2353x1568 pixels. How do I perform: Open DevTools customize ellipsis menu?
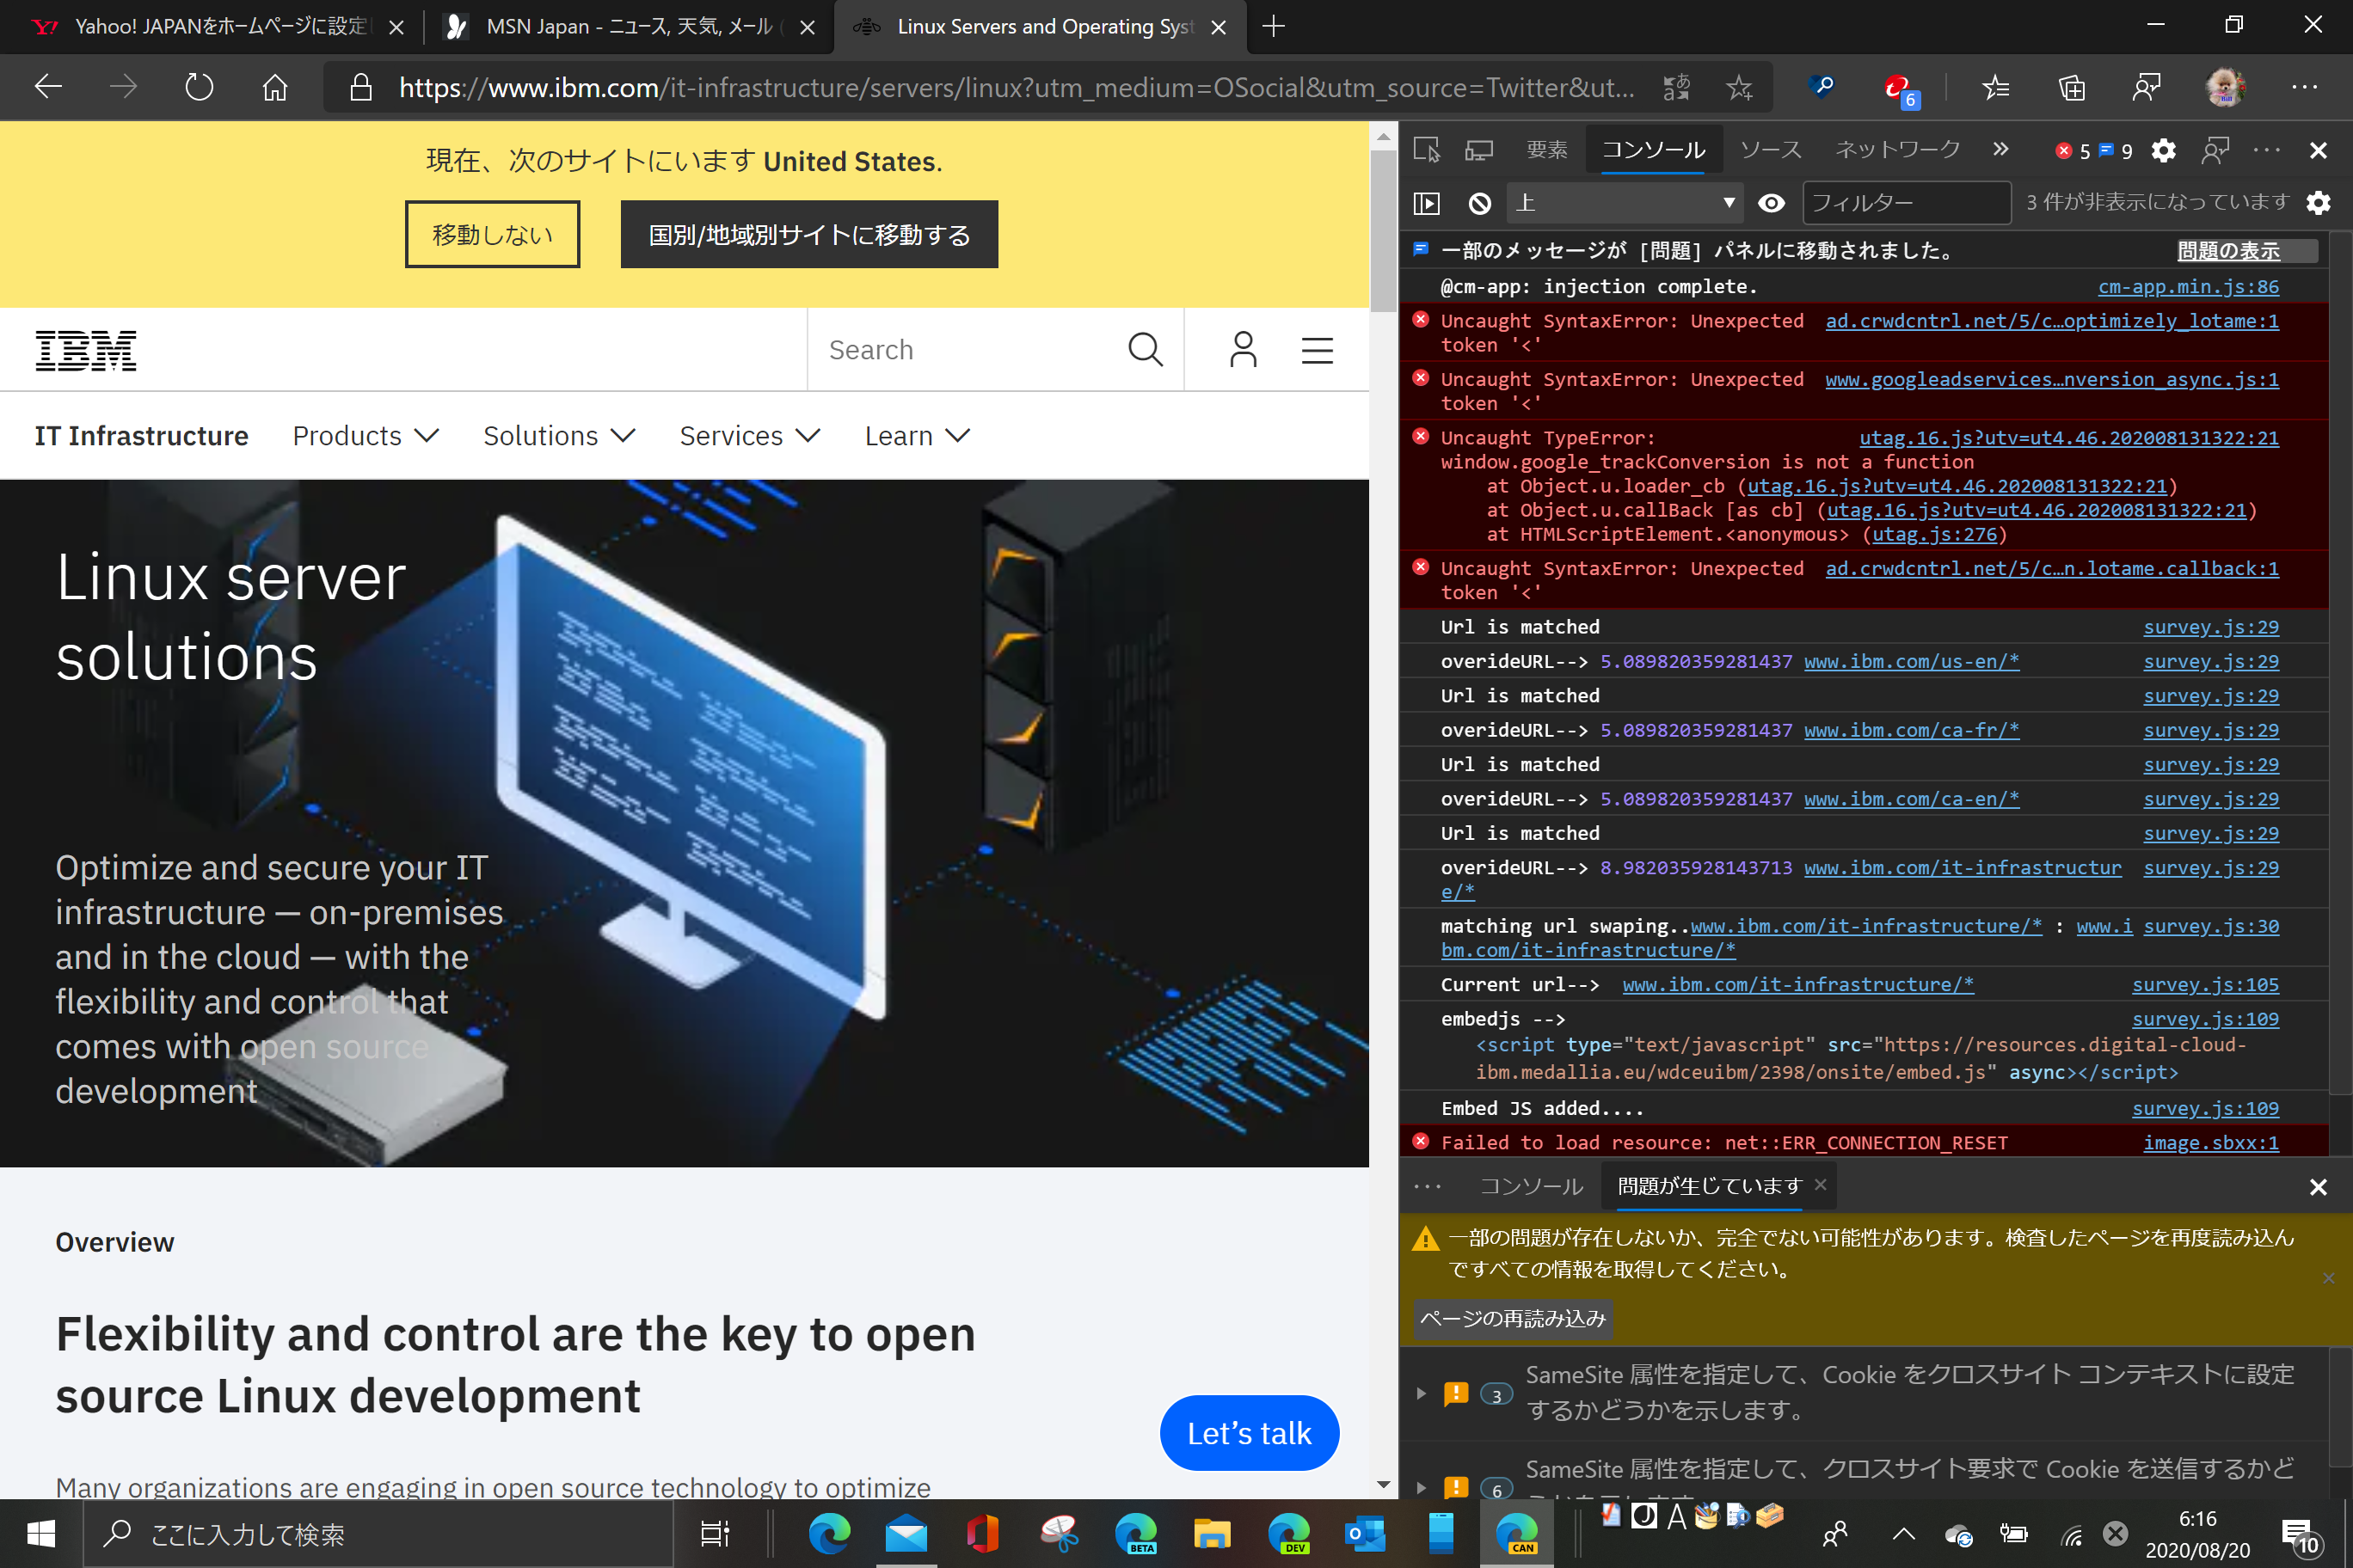point(2266,150)
